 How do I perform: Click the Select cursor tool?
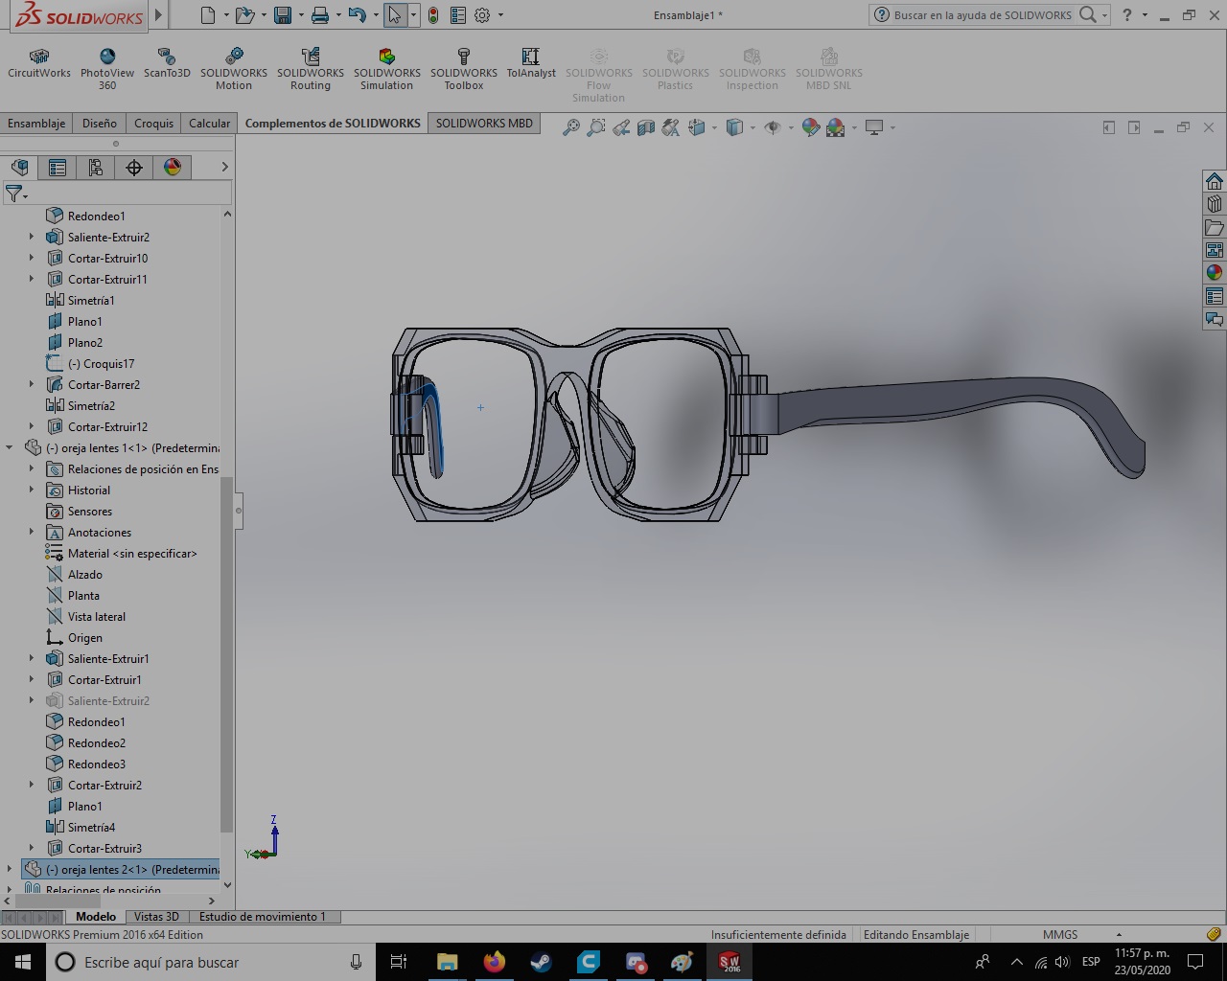(x=395, y=15)
